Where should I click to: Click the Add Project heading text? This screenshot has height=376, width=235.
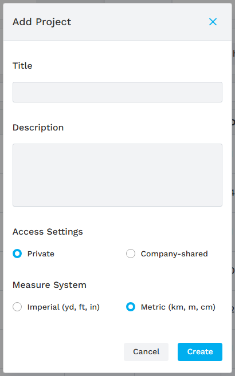pyautogui.click(x=42, y=22)
